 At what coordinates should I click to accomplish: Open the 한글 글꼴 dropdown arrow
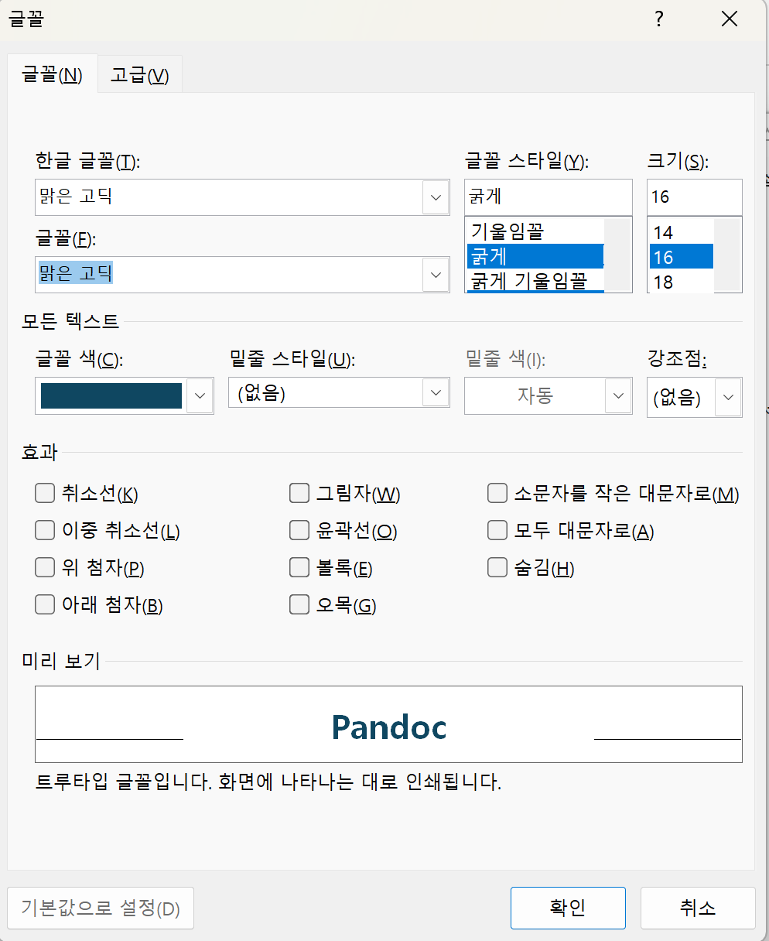(436, 197)
